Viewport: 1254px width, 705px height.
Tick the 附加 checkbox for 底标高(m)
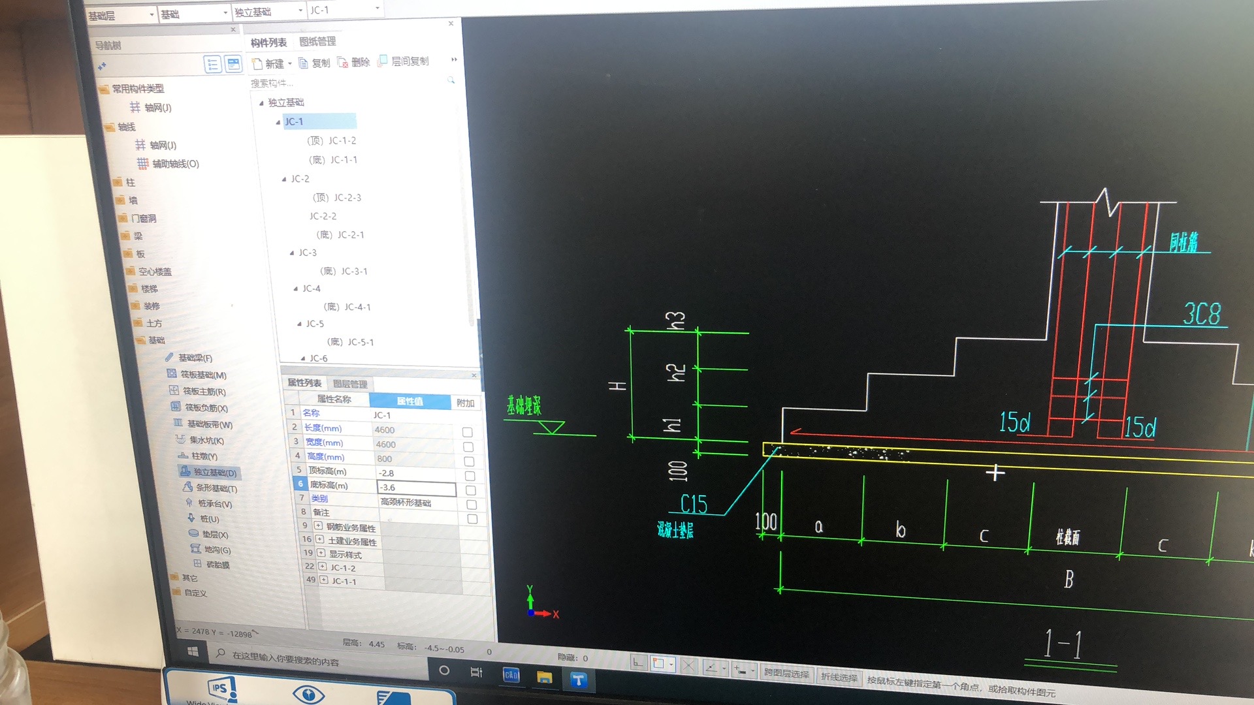pyautogui.click(x=470, y=490)
